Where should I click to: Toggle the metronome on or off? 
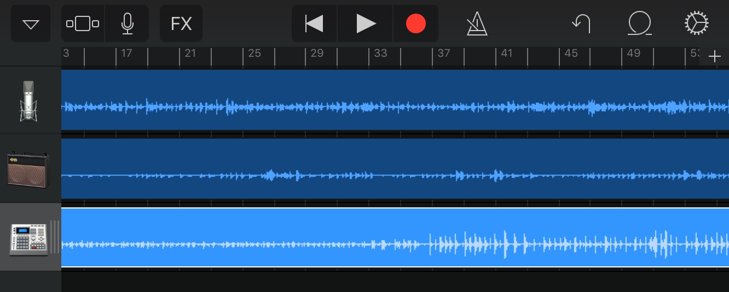(477, 24)
